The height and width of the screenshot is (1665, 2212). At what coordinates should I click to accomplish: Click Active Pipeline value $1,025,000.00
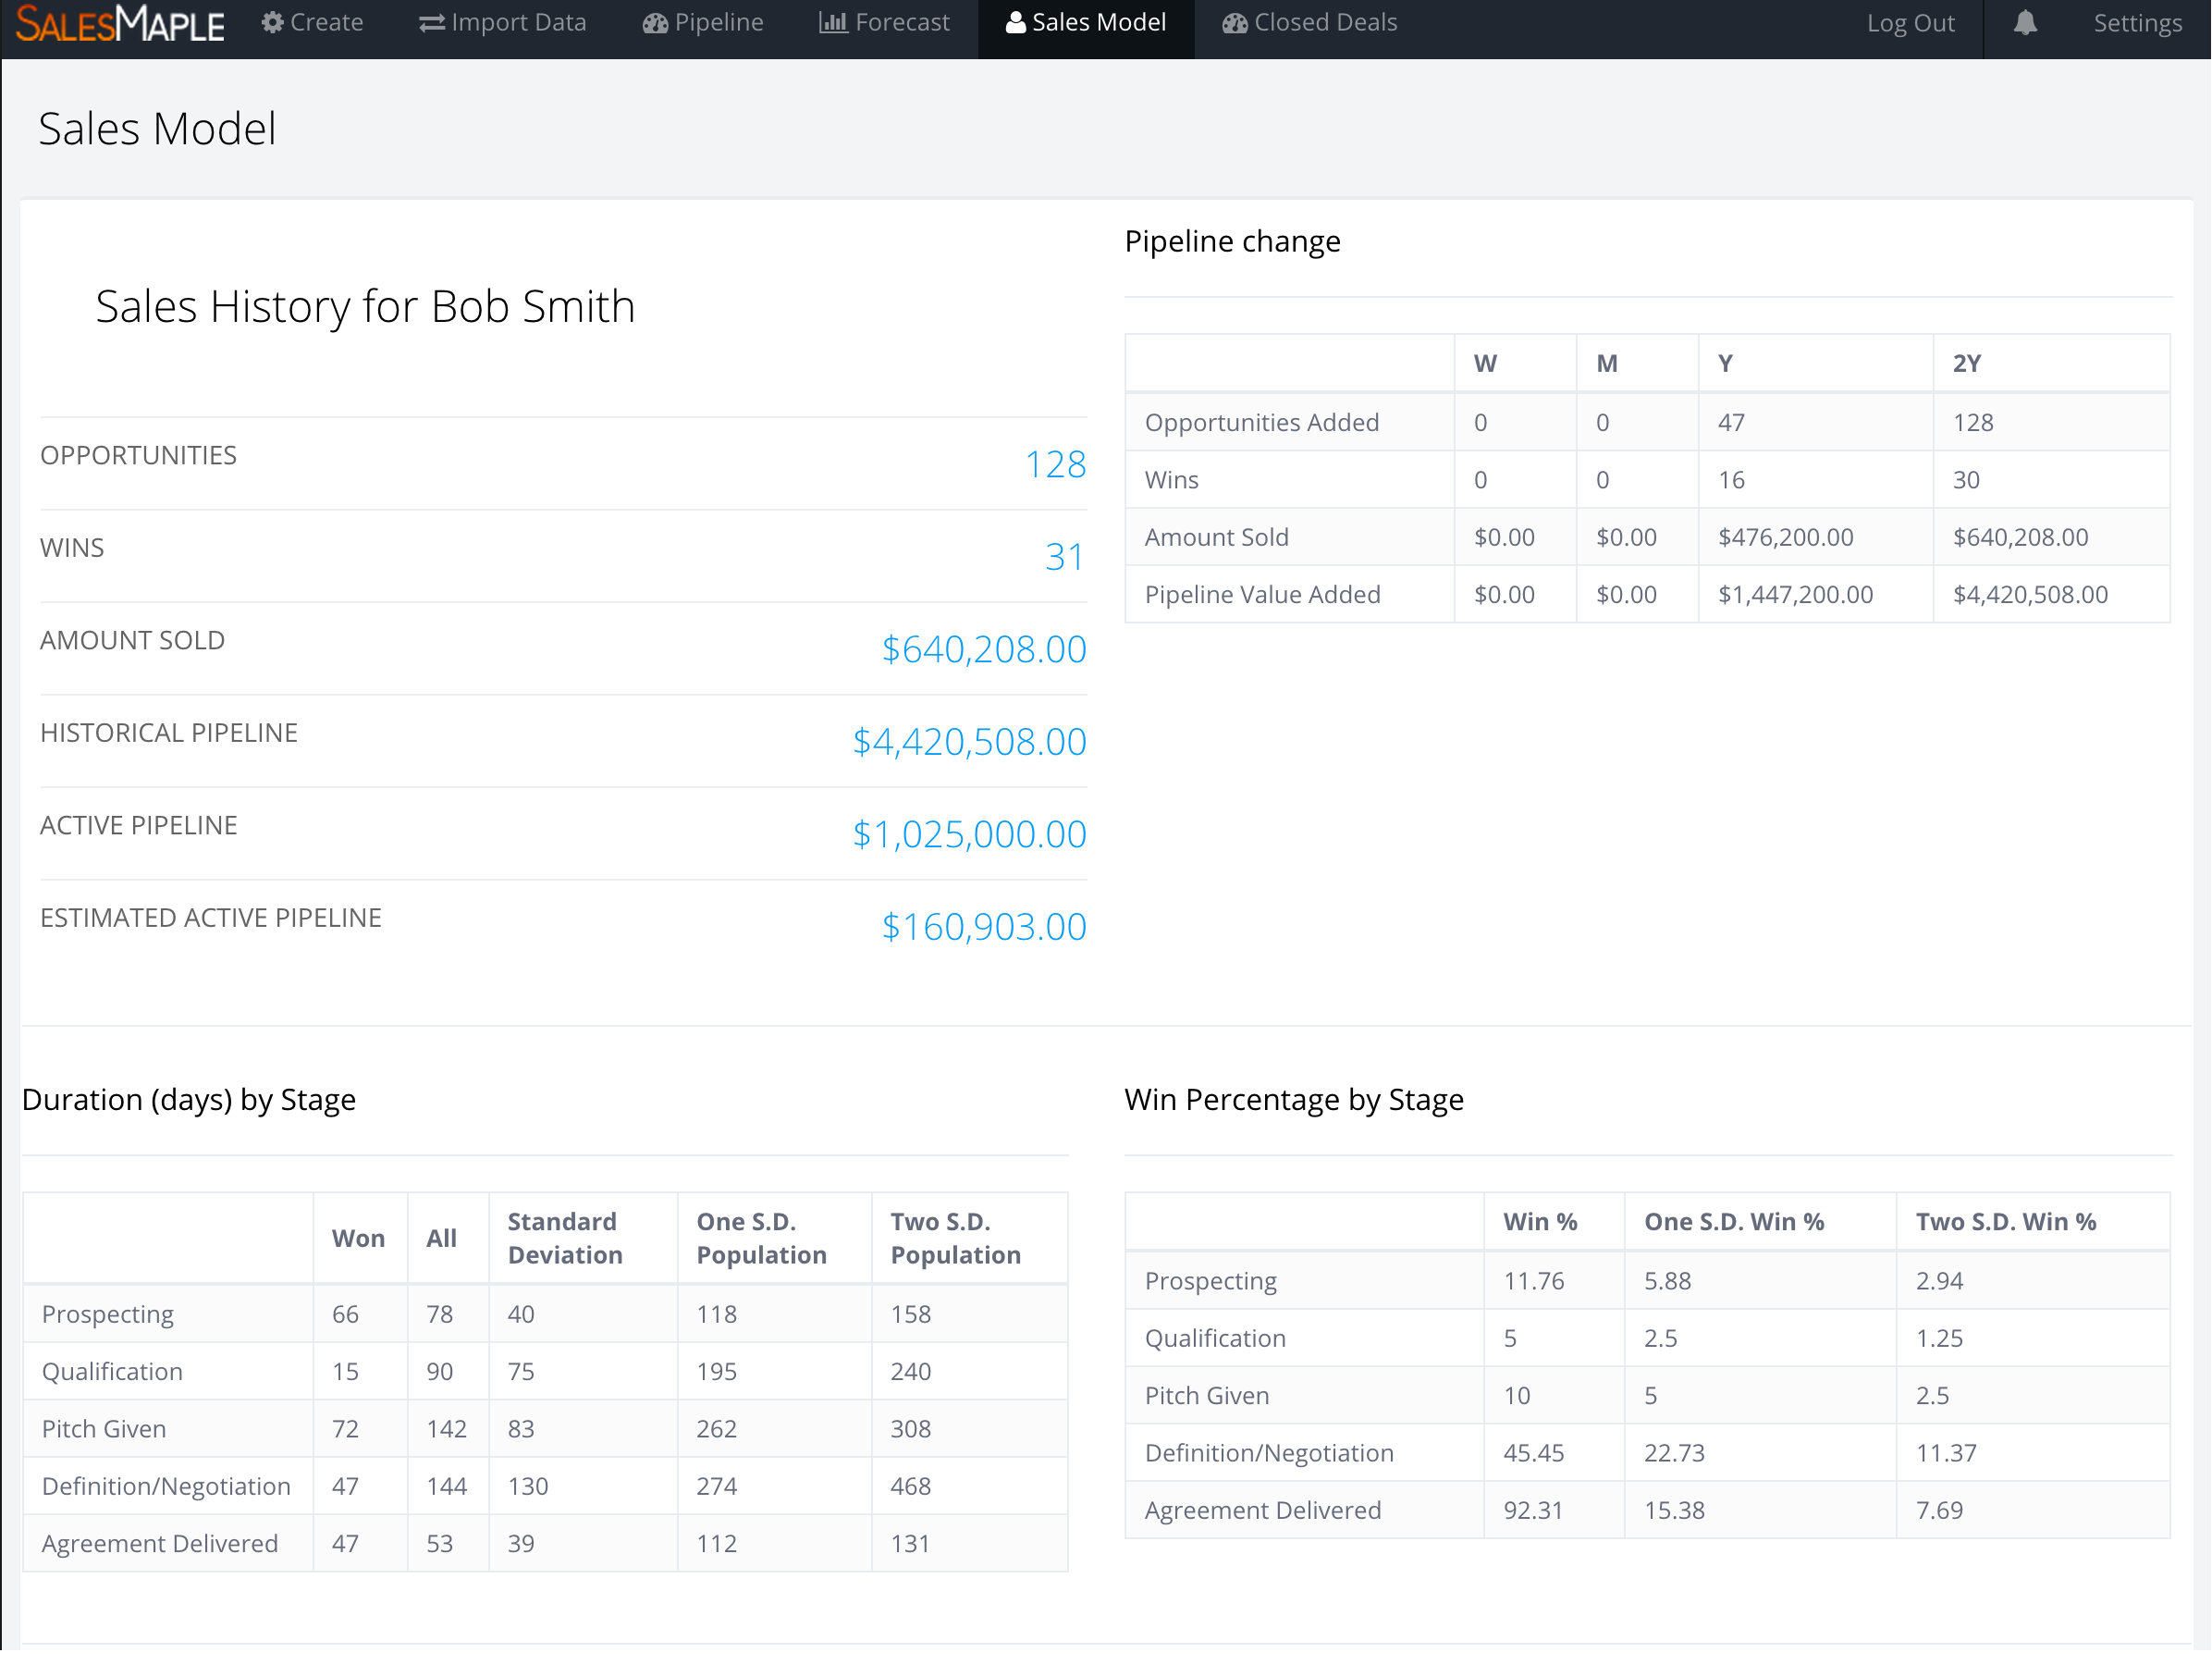coord(968,834)
